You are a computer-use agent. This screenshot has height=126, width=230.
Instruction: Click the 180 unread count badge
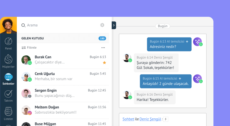[102, 38]
